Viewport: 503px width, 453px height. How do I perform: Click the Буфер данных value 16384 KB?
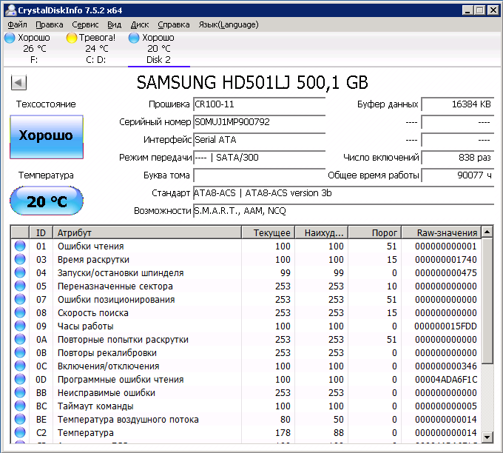click(457, 104)
